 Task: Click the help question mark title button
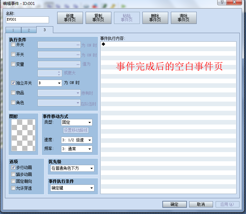click(x=222, y=2)
